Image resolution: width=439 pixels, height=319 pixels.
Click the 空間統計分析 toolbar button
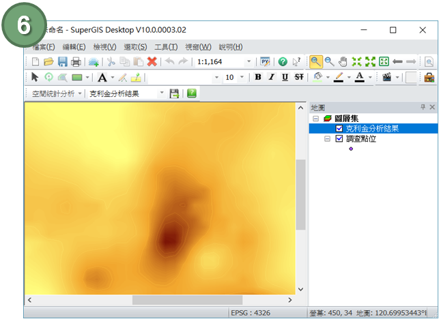pyautogui.click(x=57, y=93)
